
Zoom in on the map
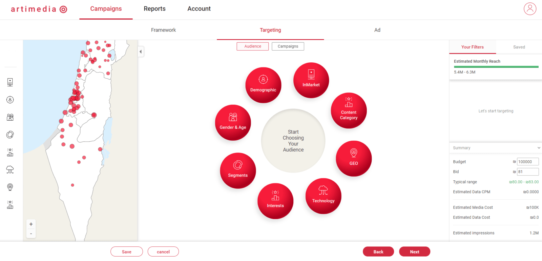click(x=31, y=224)
